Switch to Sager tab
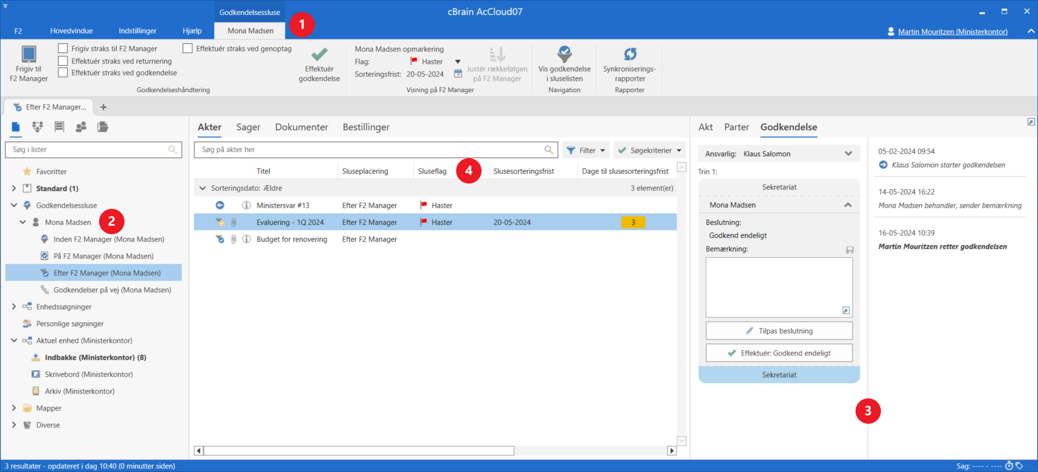The image size is (1038, 472). (248, 127)
